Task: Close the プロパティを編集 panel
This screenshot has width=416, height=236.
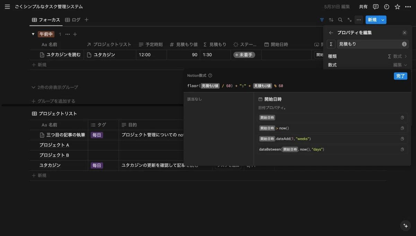Action: coord(405,33)
